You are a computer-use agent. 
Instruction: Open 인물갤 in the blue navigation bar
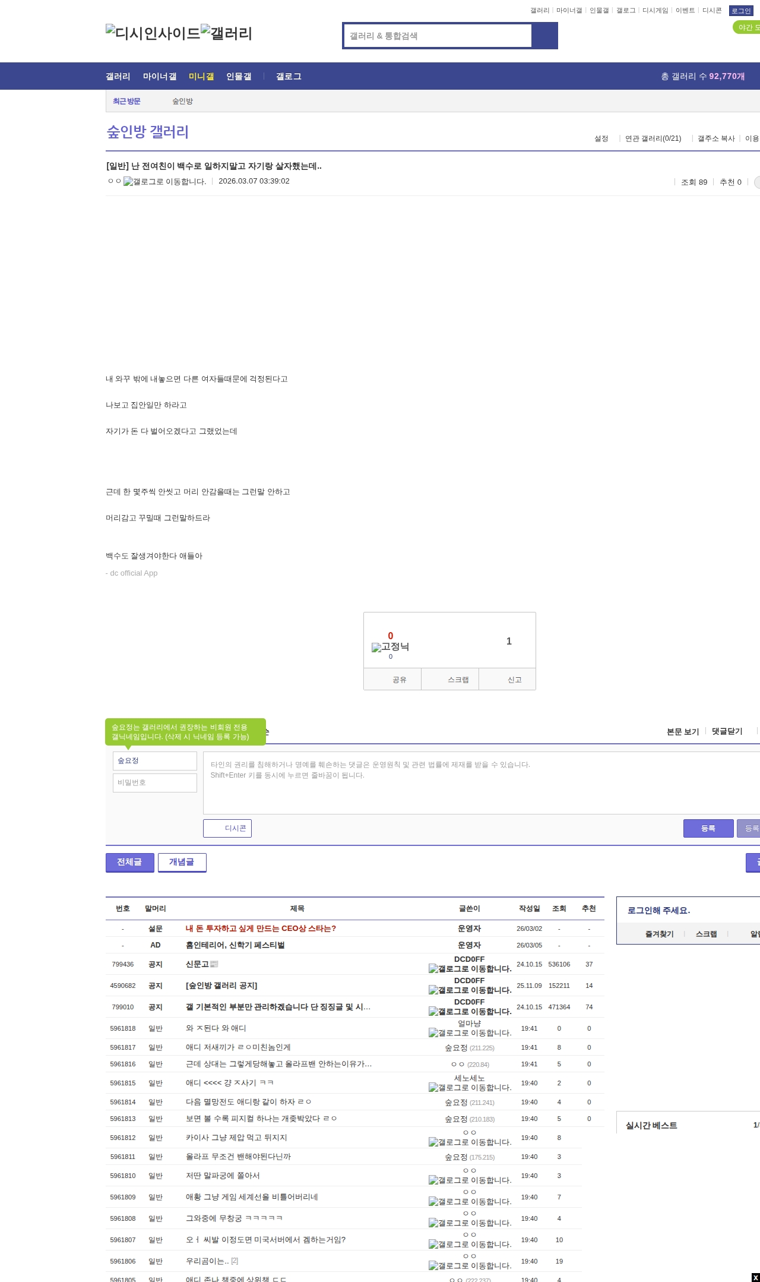[239, 77]
